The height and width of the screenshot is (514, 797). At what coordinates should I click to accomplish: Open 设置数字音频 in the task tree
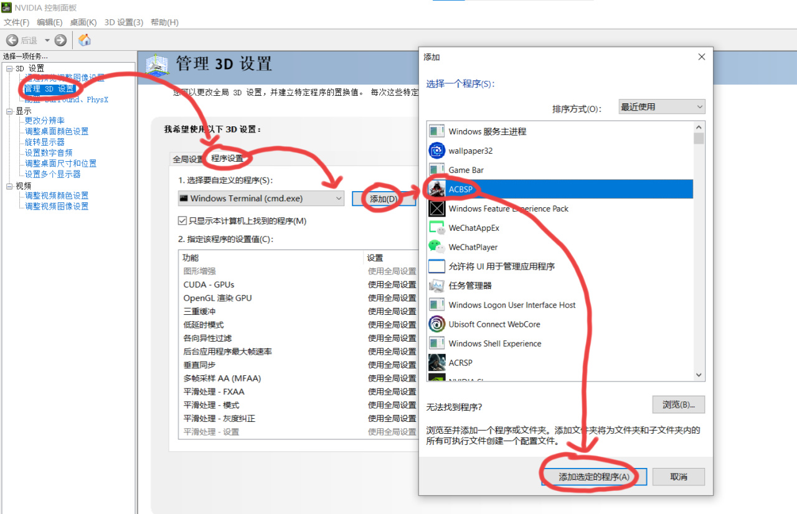[x=49, y=152]
